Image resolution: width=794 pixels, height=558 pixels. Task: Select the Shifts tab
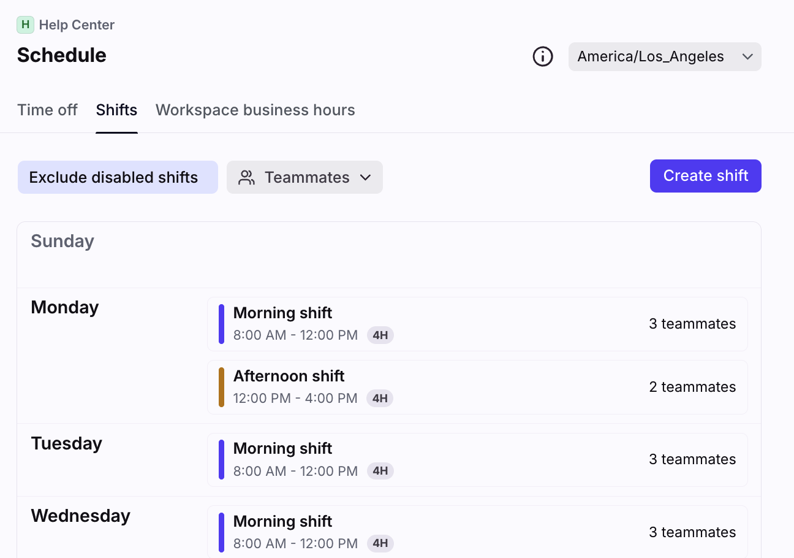click(x=116, y=110)
